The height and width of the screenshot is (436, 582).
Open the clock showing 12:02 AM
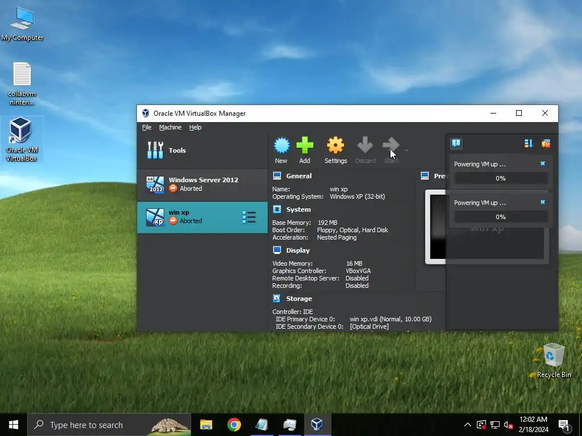(x=533, y=425)
